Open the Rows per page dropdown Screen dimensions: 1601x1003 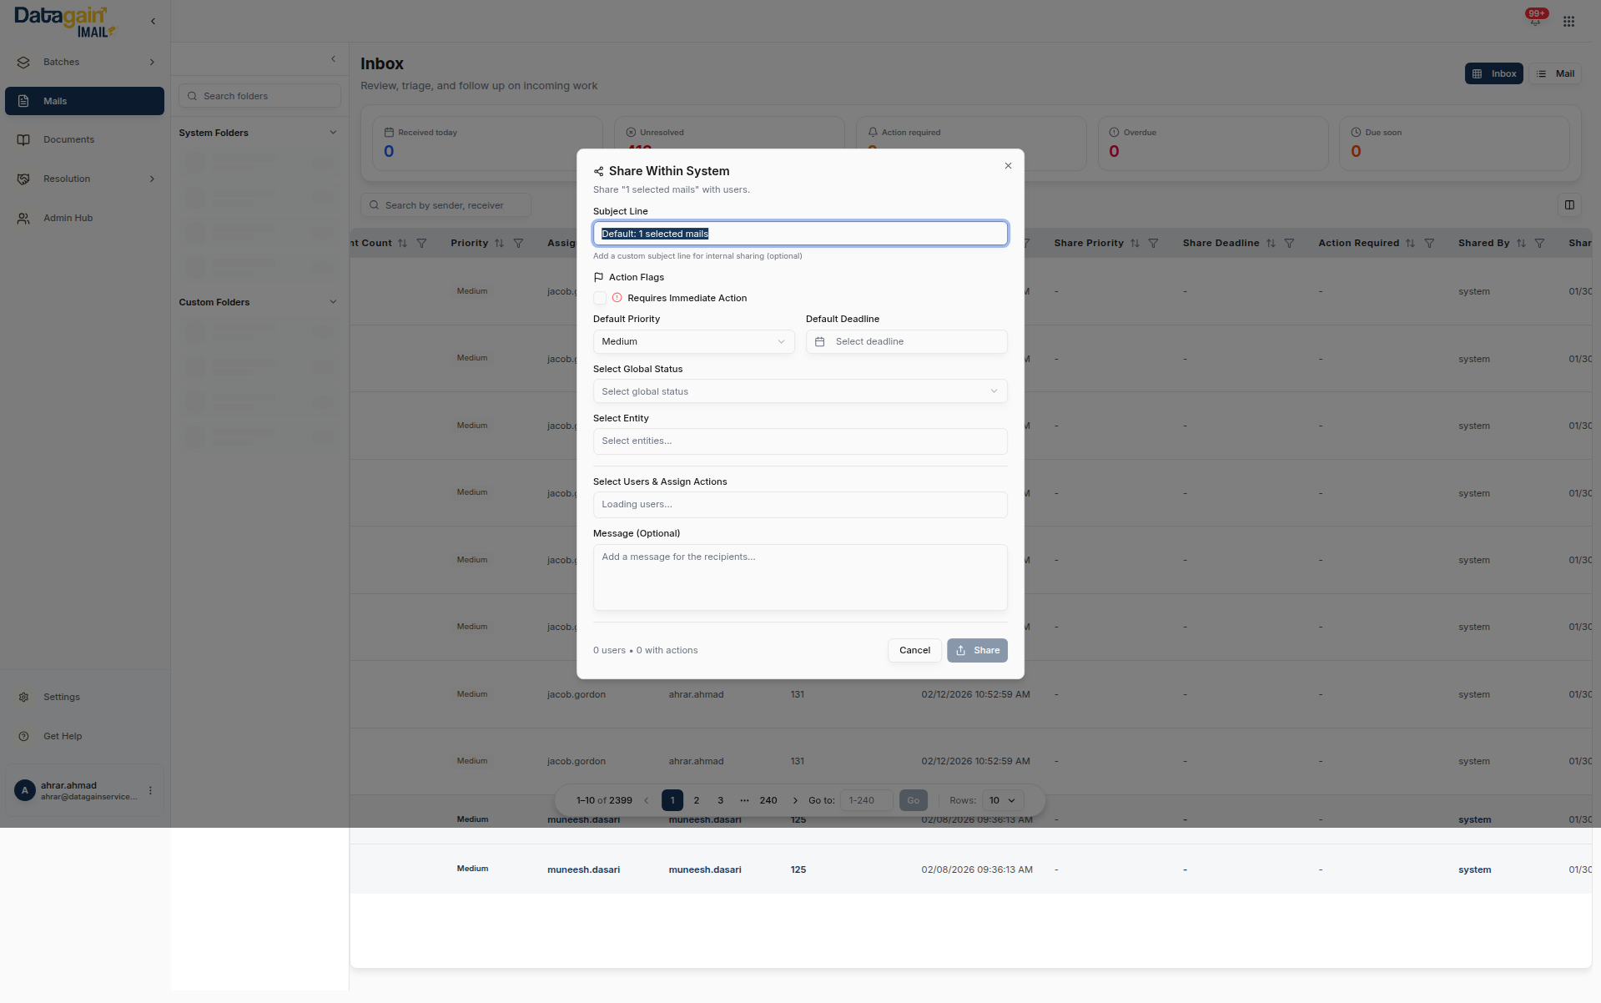coord(1002,801)
